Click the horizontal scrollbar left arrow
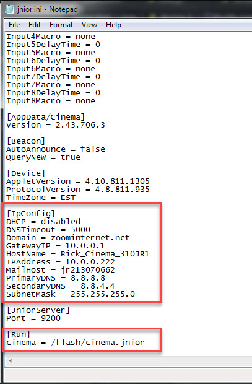 (x=11, y=360)
